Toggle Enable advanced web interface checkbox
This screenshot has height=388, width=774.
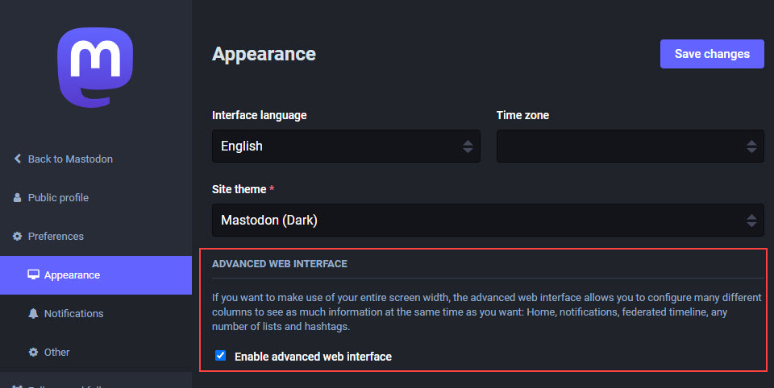(x=221, y=356)
